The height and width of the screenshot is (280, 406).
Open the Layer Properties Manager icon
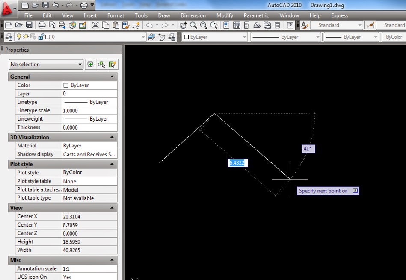pyautogui.click(x=8, y=37)
